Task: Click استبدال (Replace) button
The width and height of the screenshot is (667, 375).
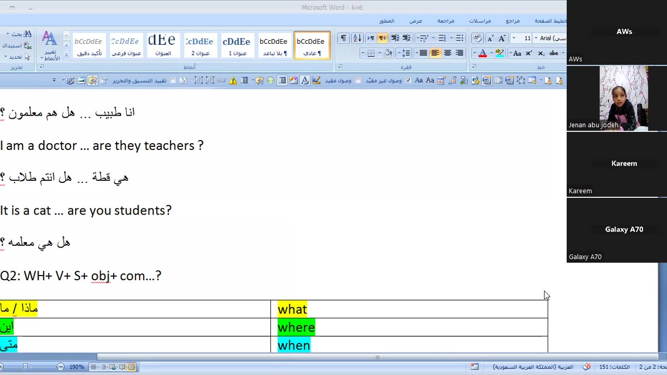Action: point(16,45)
